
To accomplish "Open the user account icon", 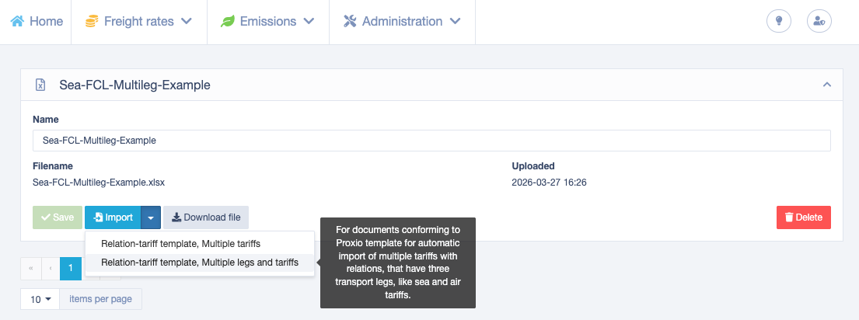I will point(819,21).
